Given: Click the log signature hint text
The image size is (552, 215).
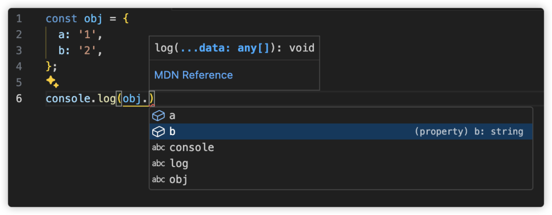Looking at the screenshot, I should (234, 48).
